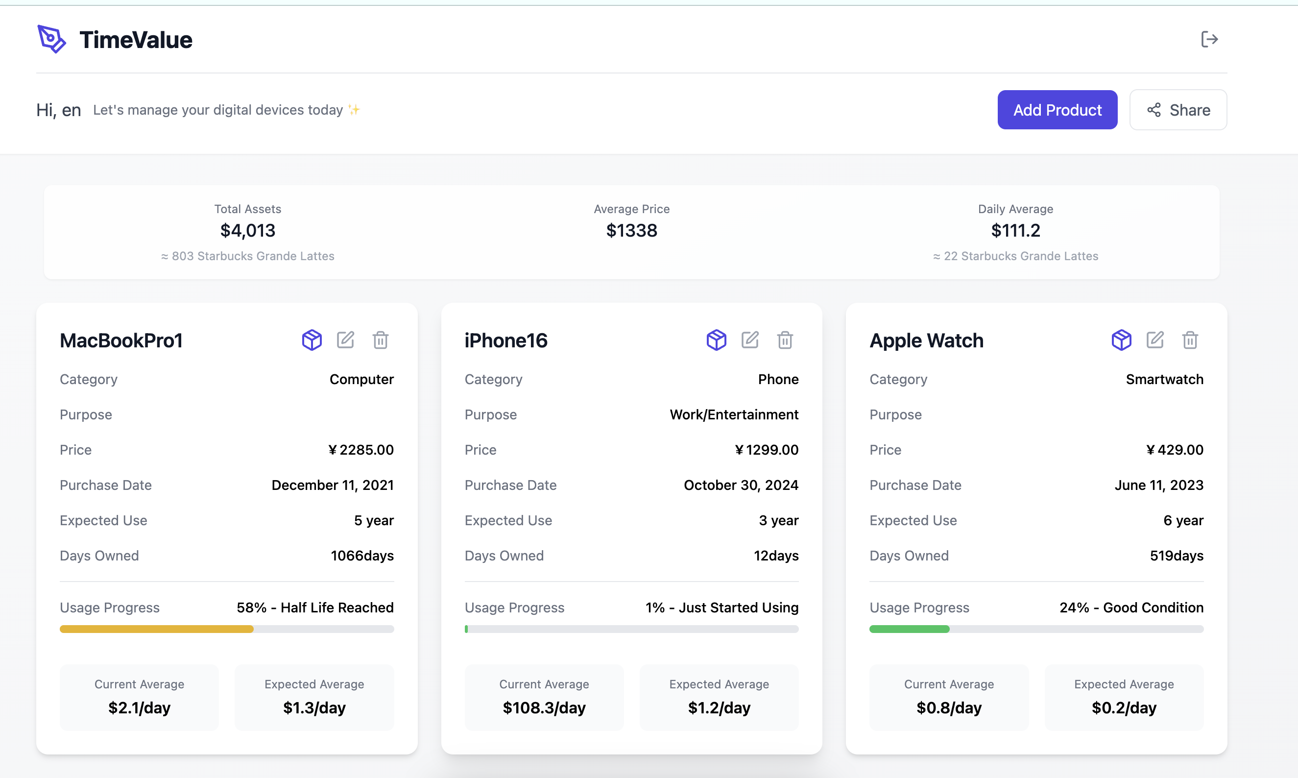Click the Apple Watch usage progress bar
The height and width of the screenshot is (778, 1298).
[x=1036, y=629]
